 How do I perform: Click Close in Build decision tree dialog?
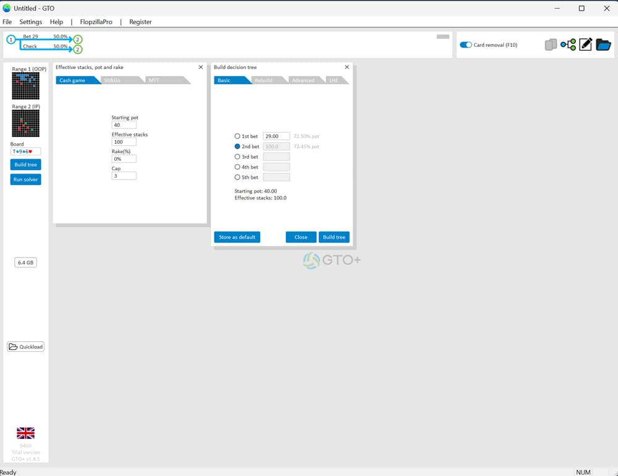[301, 237]
